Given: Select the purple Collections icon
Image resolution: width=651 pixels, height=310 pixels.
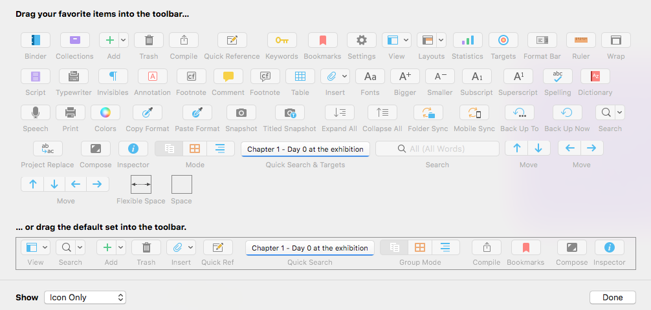Looking at the screenshot, I should [74, 40].
